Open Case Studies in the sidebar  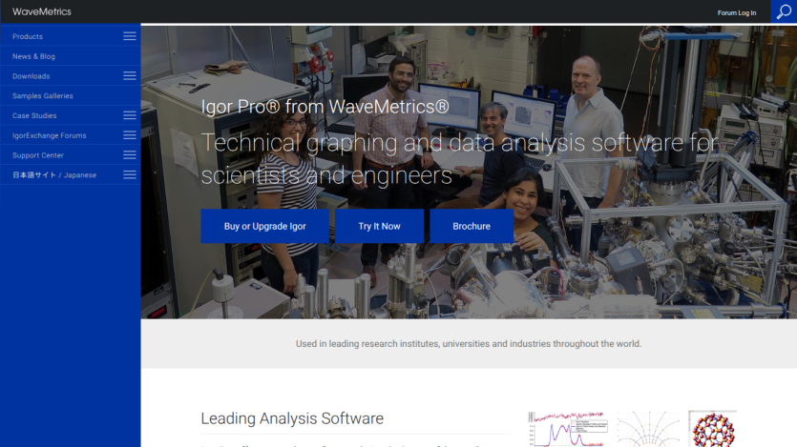pos(34,115)
